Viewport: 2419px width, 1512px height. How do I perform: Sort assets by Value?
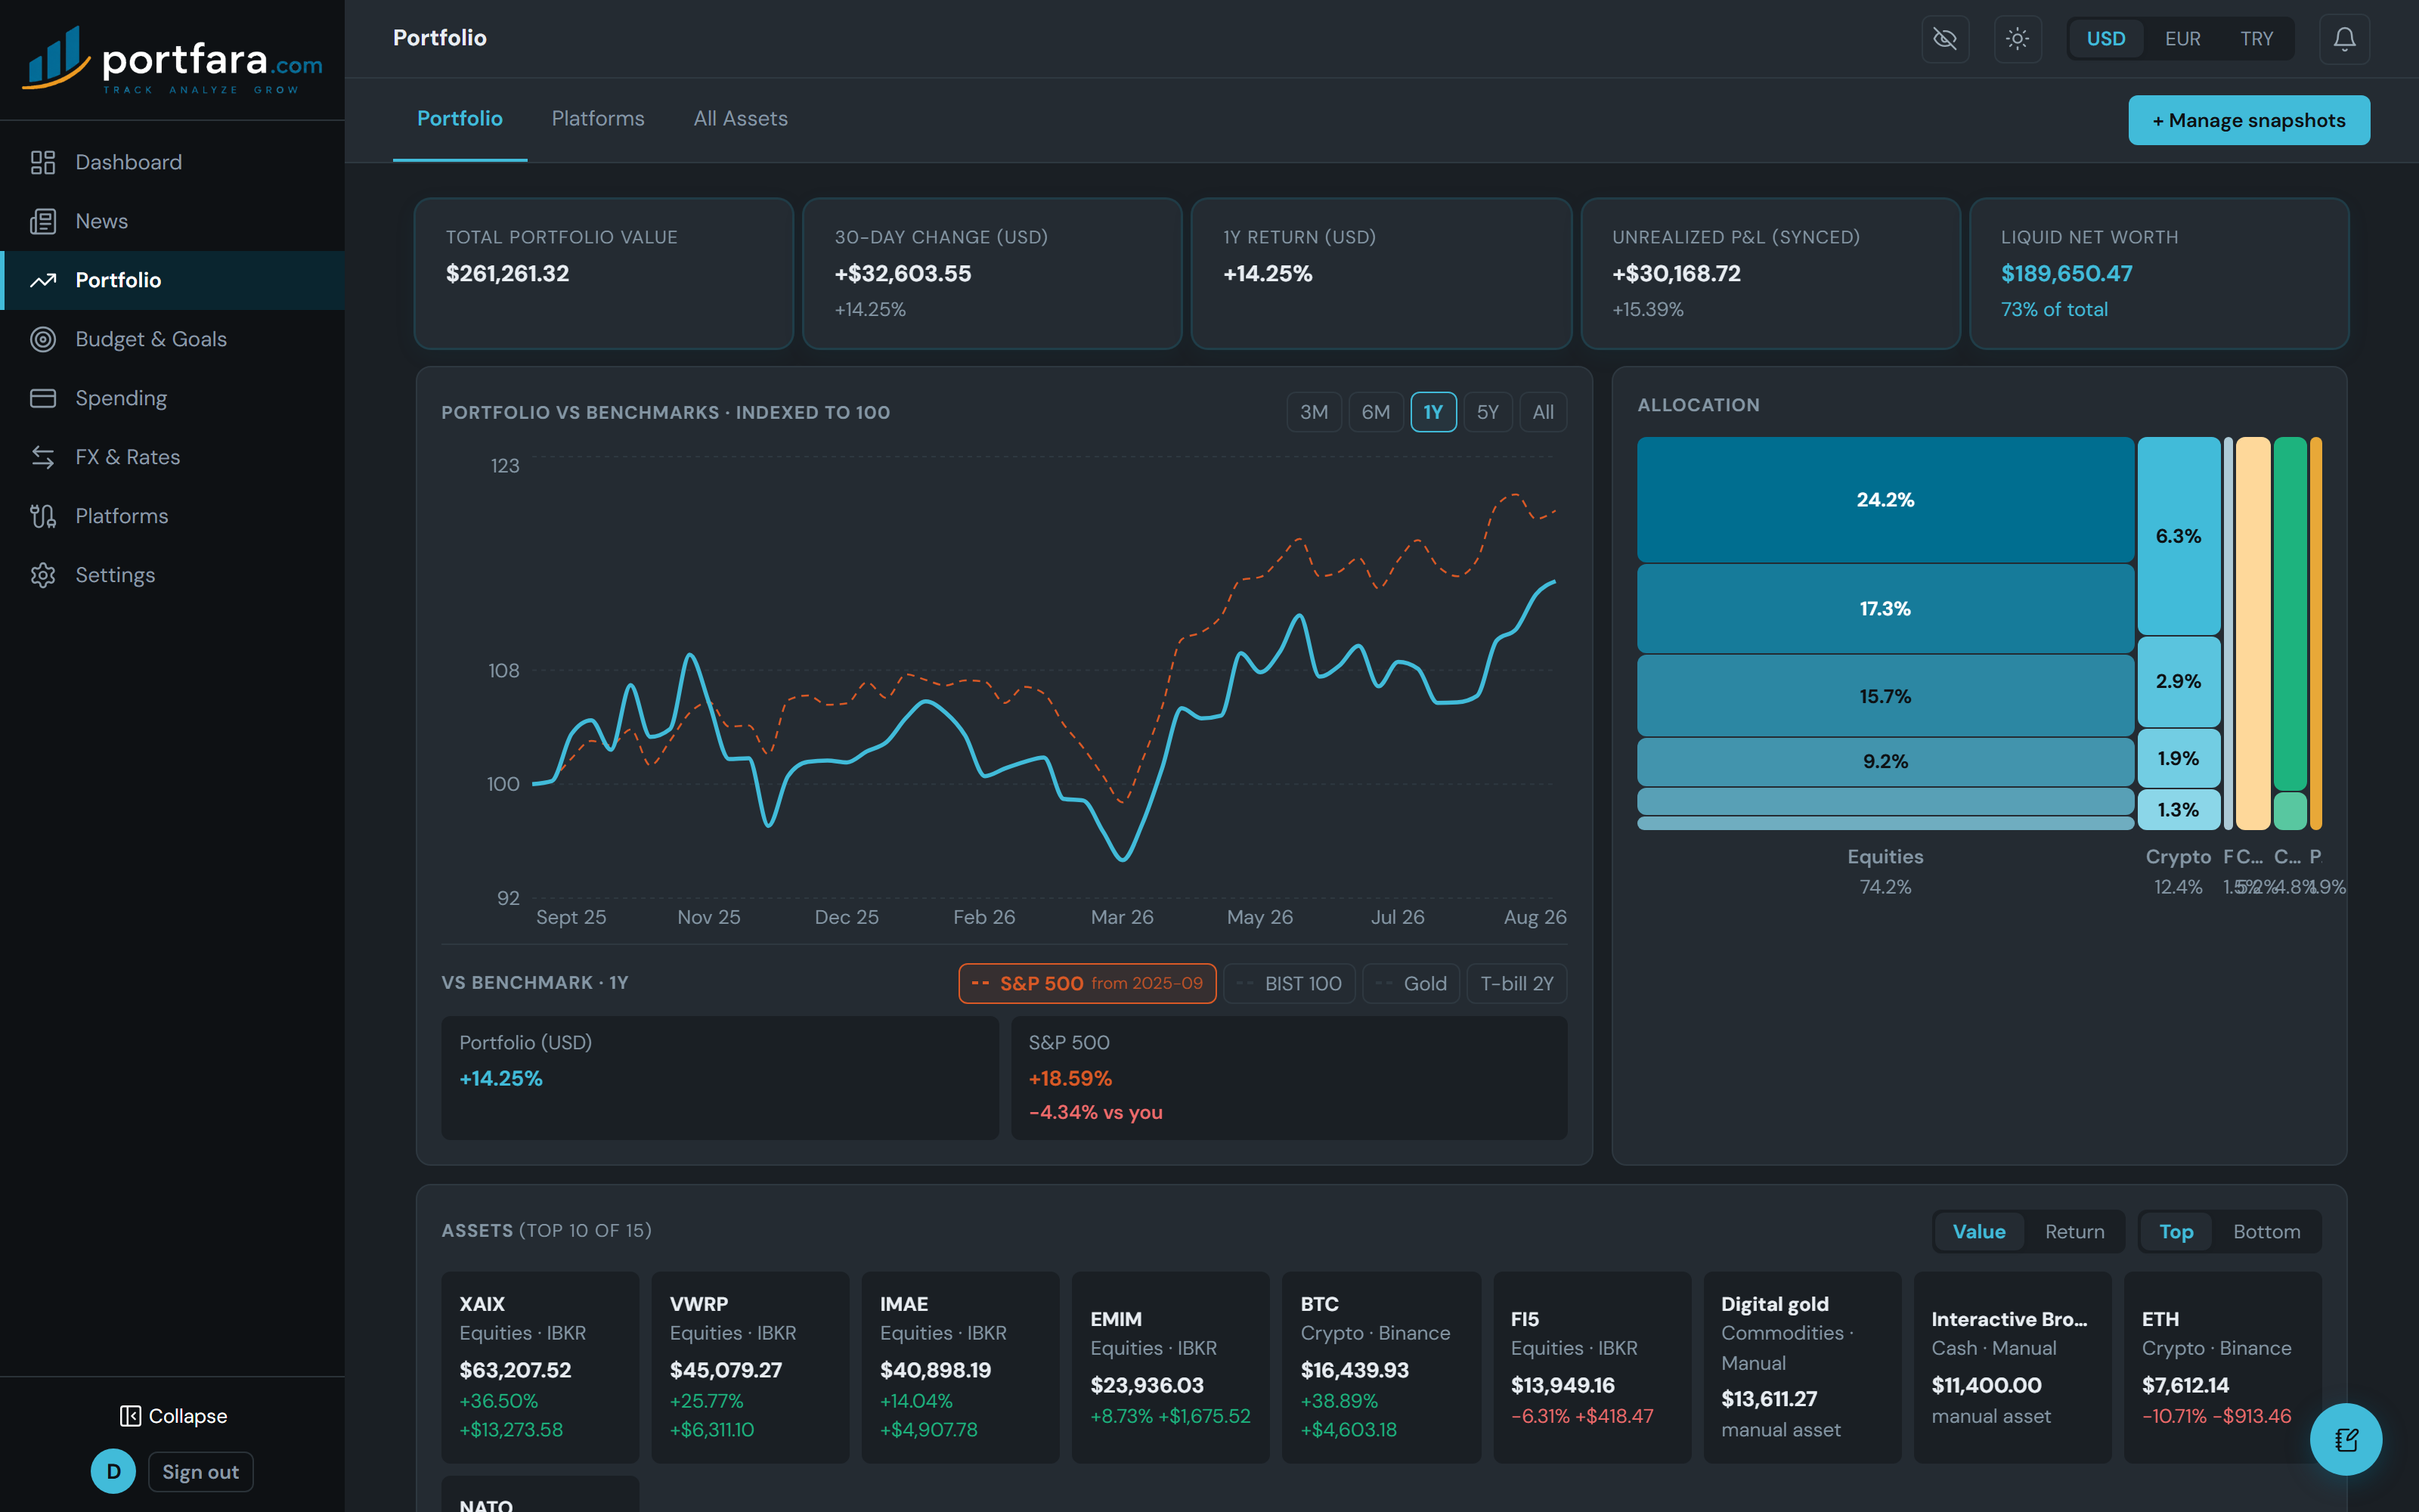[x=1979, y=1231]
